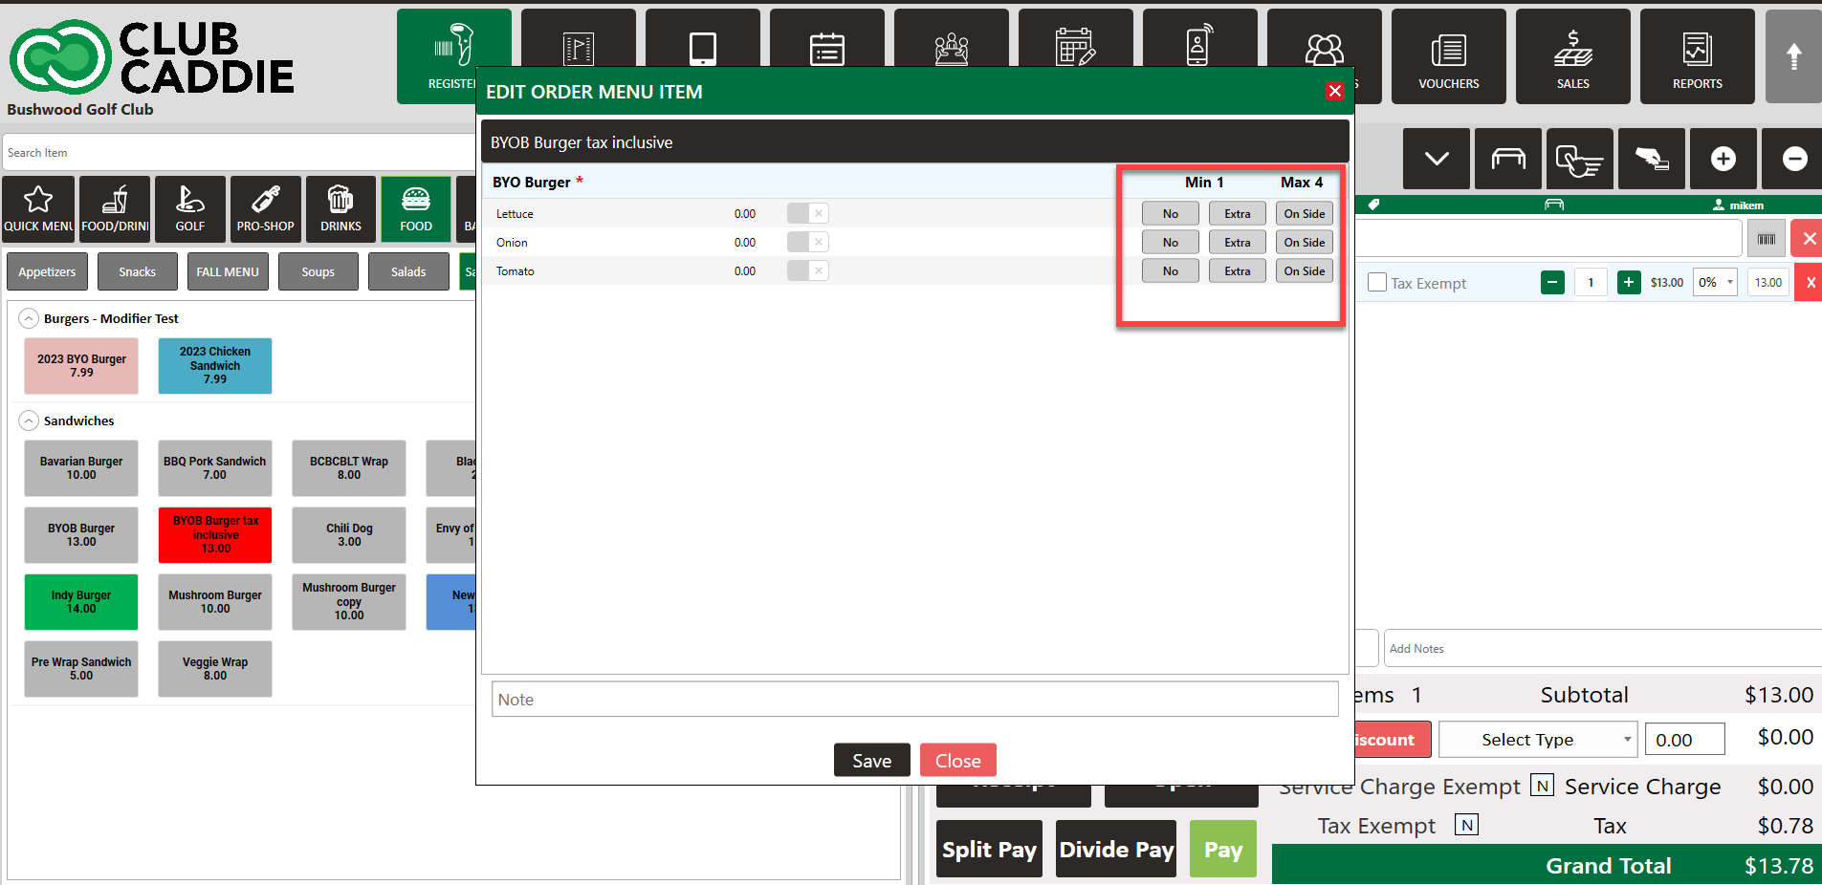Open the Vouchers module
Screen dimensions: 1822x885
[x=1448, y=57]
